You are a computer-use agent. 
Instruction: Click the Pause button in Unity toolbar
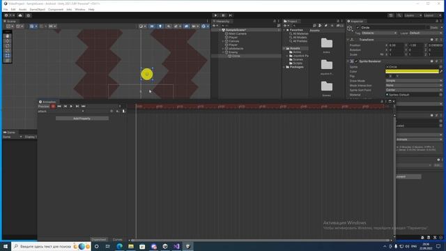[x=223, y=15]
